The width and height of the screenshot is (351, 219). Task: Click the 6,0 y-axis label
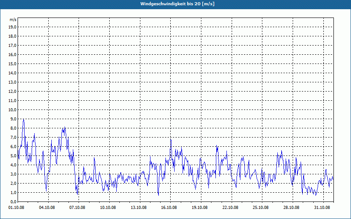13,147
